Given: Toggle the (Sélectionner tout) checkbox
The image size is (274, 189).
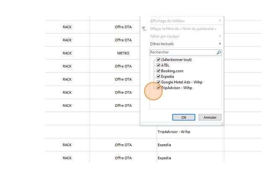Looking at the screenshot, I should pos(158,60).
